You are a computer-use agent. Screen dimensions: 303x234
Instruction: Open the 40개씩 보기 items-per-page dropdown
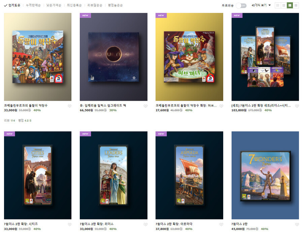pos(261,5)
